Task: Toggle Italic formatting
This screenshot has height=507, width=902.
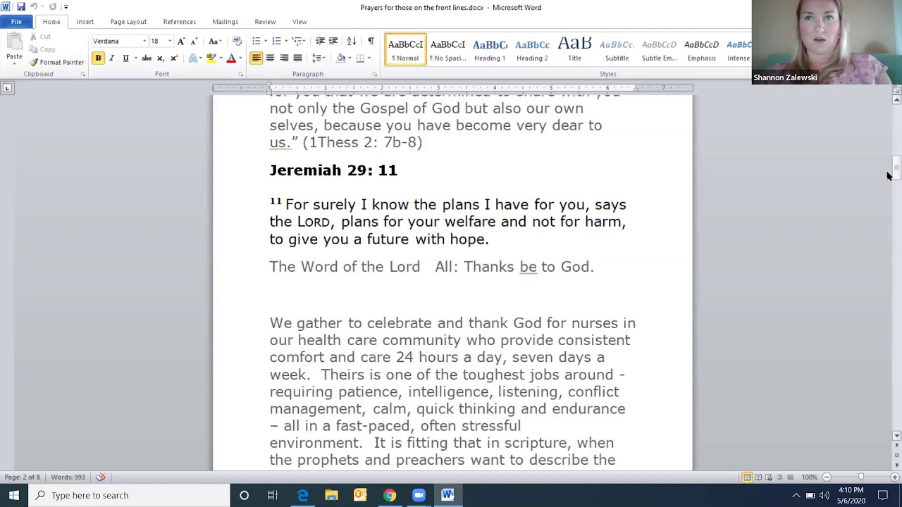Action: [111, 58]
